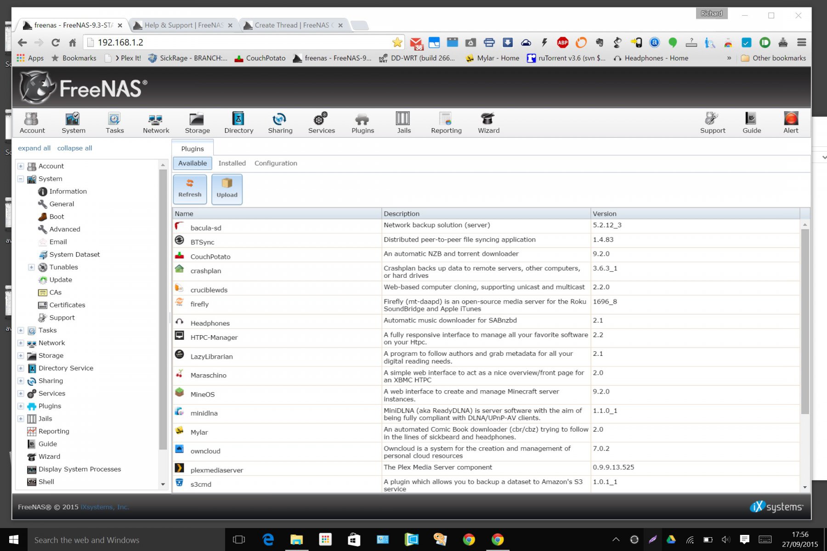Click the Headphones plugin icon
The image size is (827, 551).
pos(179,321)
